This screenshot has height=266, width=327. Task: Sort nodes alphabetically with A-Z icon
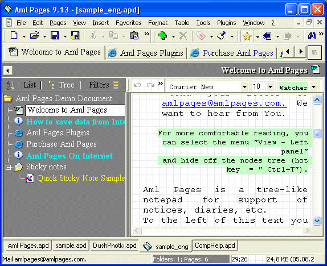[10, 85]
